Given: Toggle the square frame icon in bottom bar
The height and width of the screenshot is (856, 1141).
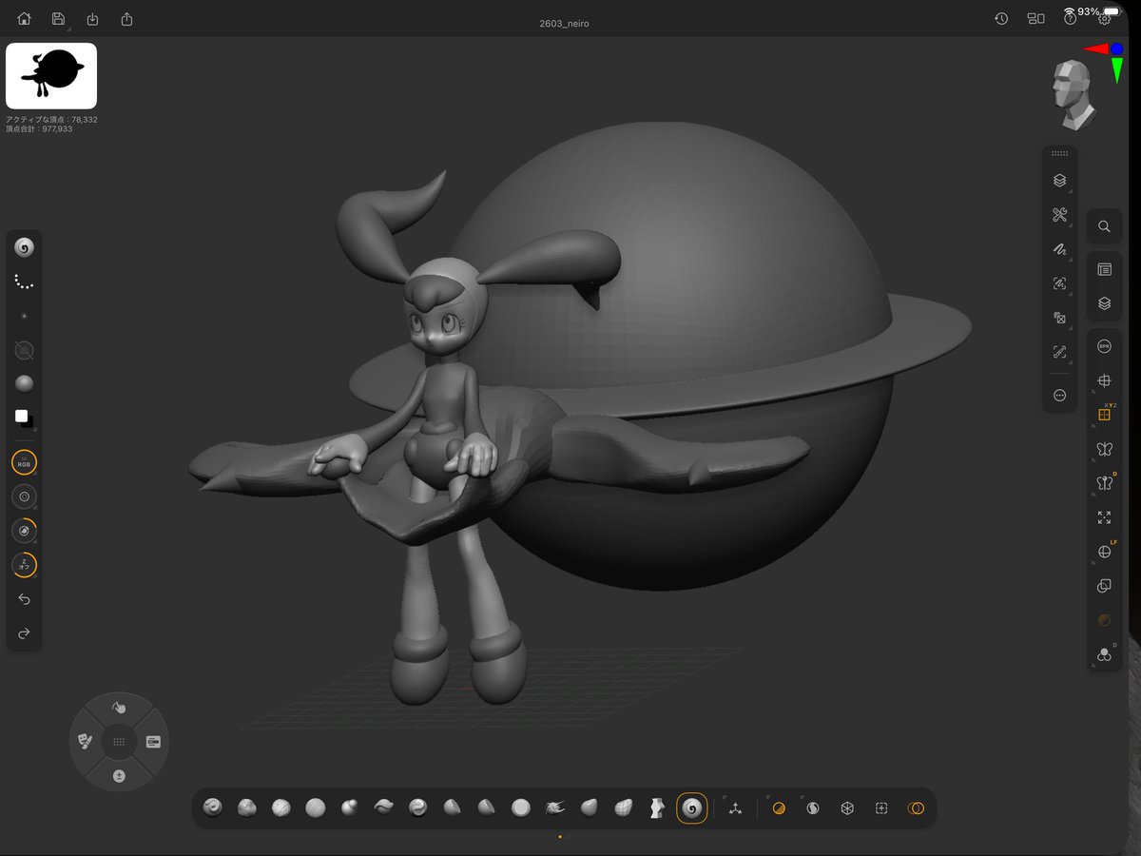Looking at the screenshot, I should click(881, 807).
